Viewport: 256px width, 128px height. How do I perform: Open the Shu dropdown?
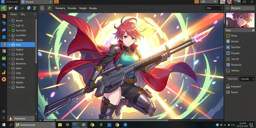(x=28, y=14)
